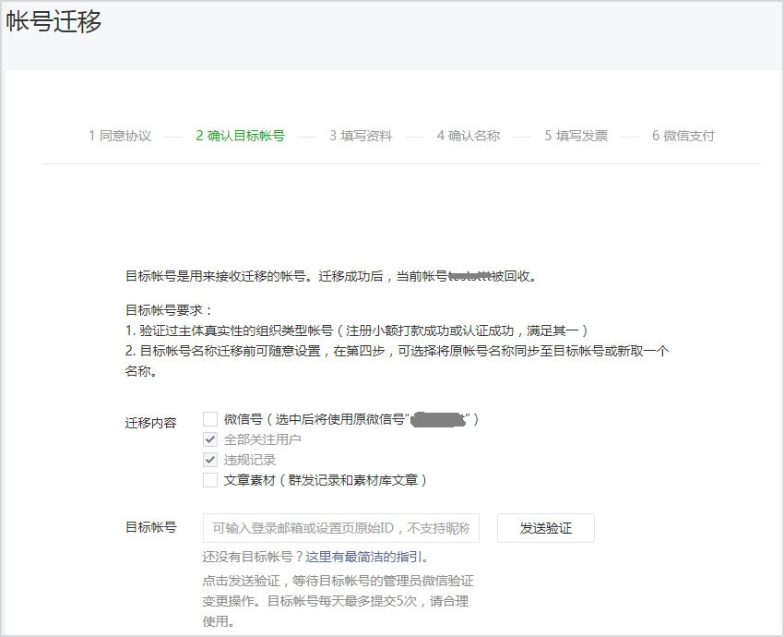784x637 pixels.
Task: Check the 文章素材 migration option
Action: click(208, 480)
